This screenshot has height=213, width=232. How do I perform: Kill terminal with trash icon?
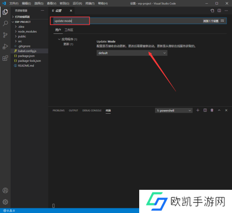tap(212, 110)
